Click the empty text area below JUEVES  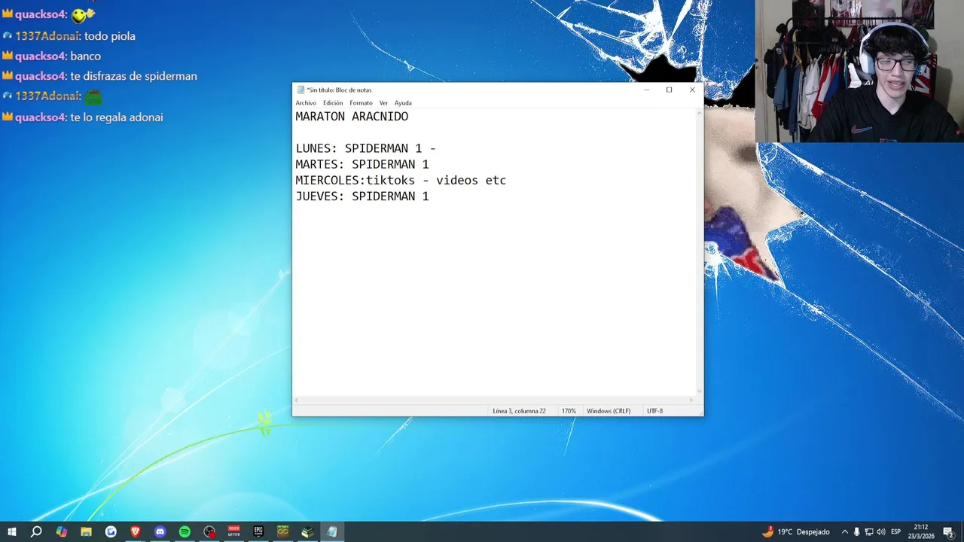coord(495,299)
